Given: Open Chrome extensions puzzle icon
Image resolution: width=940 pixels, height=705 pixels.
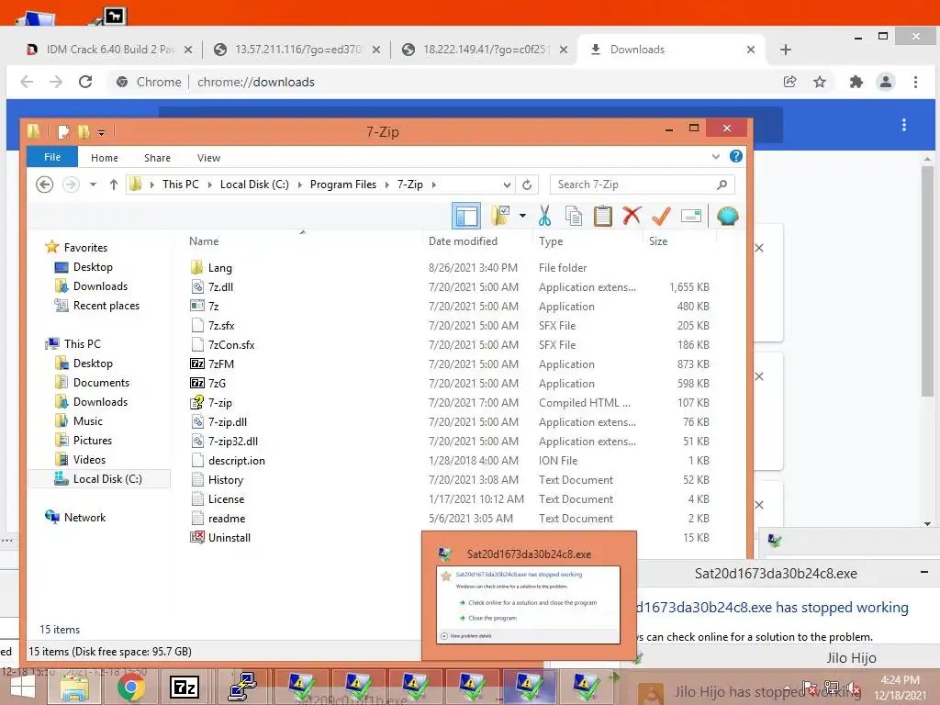Looking at the screenshot, I should coord(856,82).
